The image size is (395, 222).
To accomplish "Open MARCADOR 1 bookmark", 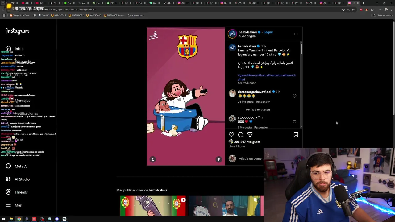I will [58, 15].
